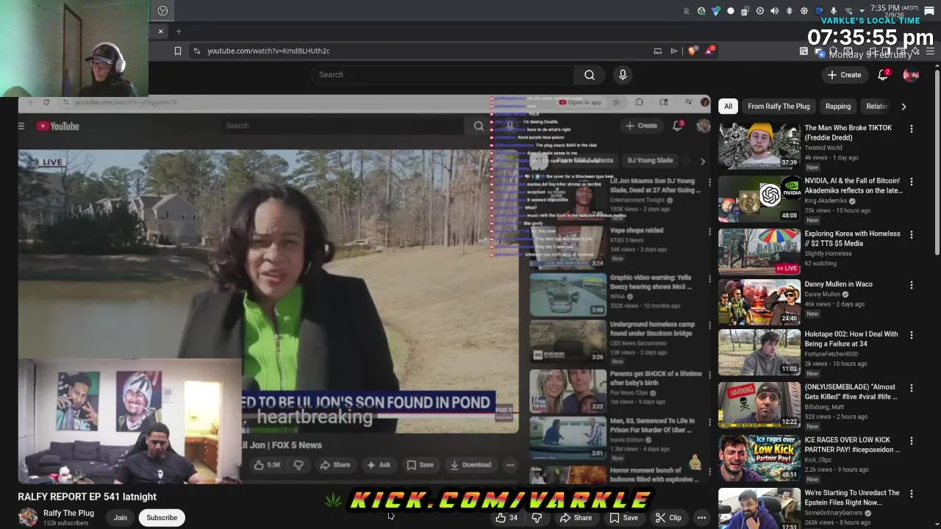Bookmark this page from address bar
This screenshot has width=941, height=529.
pos(177,51)
